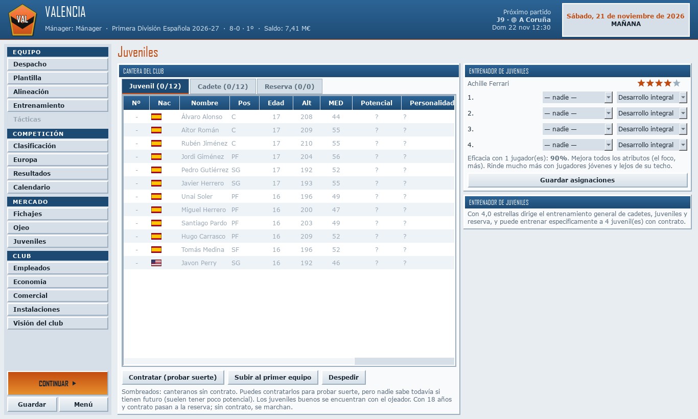Click the Guardar save button
The height and width of the screenshot is (419, 698).
32,404
